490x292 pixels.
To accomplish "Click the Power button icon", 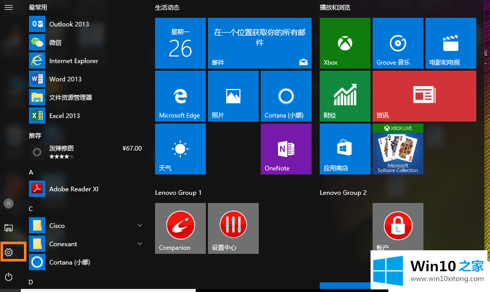I will point(9,277).
